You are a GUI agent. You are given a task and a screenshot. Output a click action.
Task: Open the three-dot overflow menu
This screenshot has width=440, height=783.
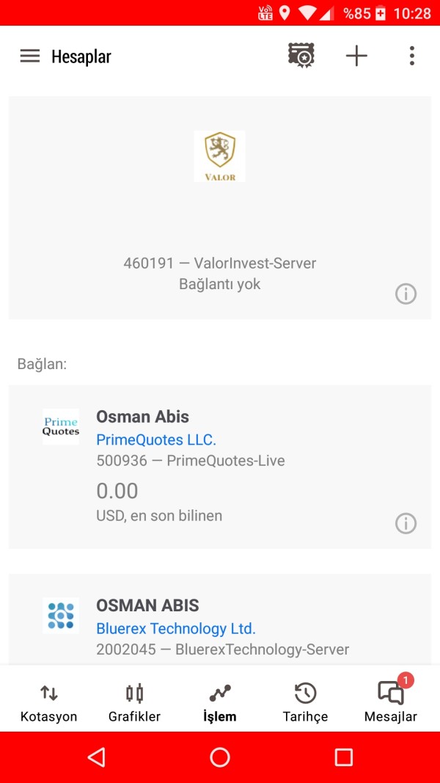pos(411,56)
